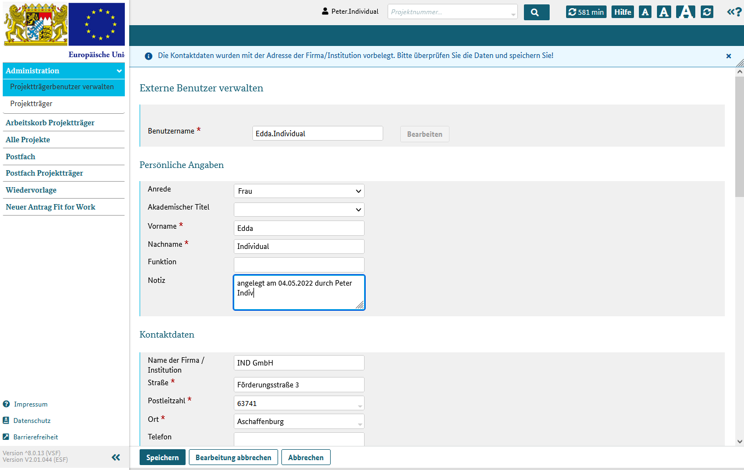Click the Name der Firma field IND GmbH
The height and width of the screenshot is (470, 744).
299,363
